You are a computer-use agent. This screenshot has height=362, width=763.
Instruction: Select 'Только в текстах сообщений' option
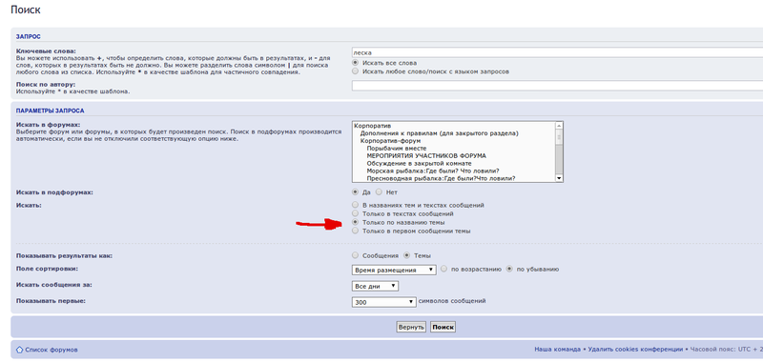[x=355, y=213]
